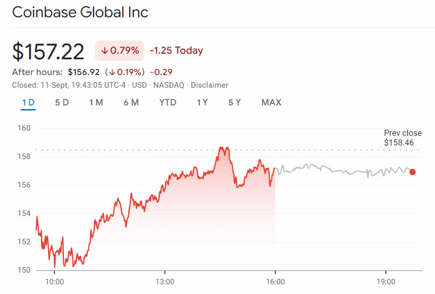435x294 pixels.
Task: Select the 1 D time range tab
Action: 28,102
